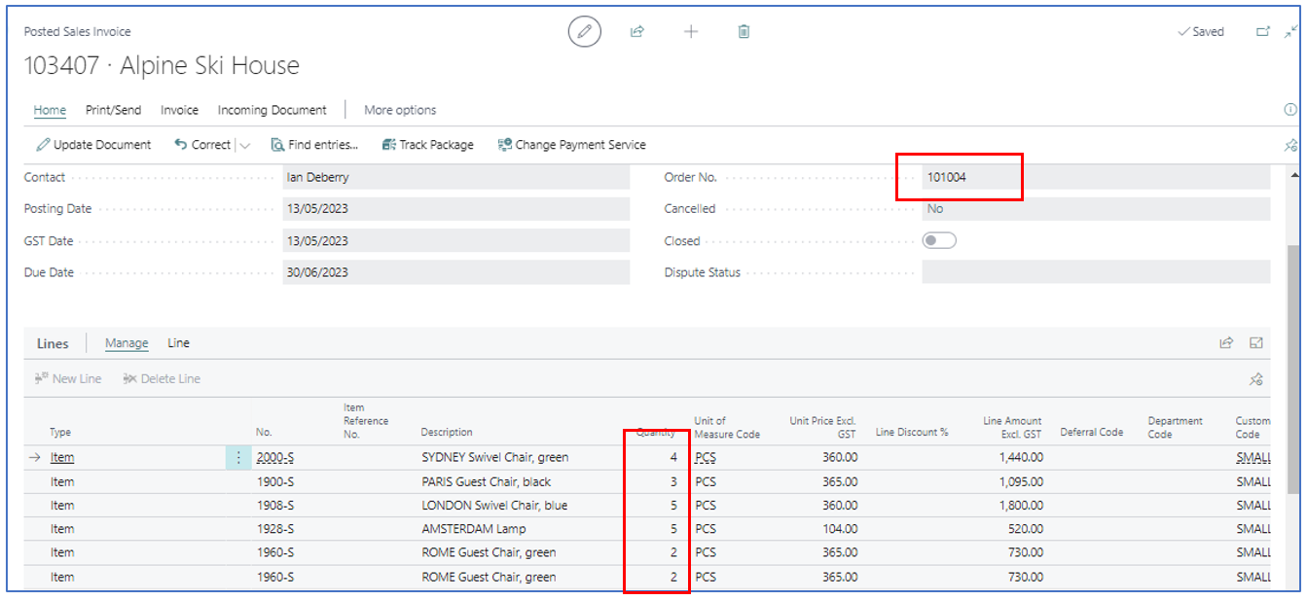Click the pencil edit icon at top
The width and height of the screenshot is (1307, 600).
(x=584, y=32)
